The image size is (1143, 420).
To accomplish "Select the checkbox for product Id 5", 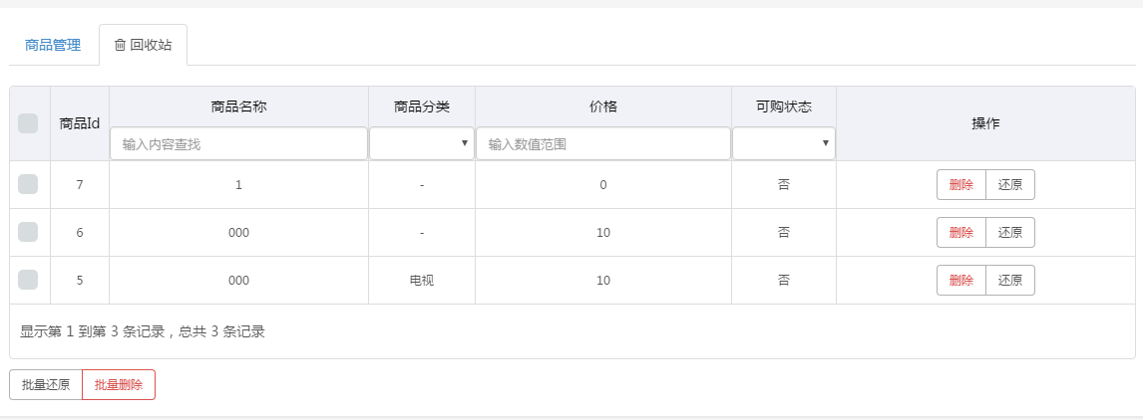I will tap(28, 280).
